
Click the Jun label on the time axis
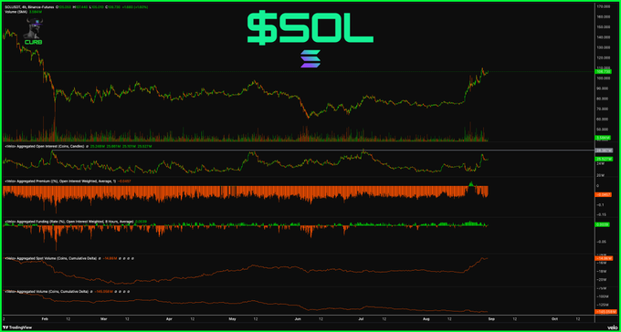tap(298, 318)
